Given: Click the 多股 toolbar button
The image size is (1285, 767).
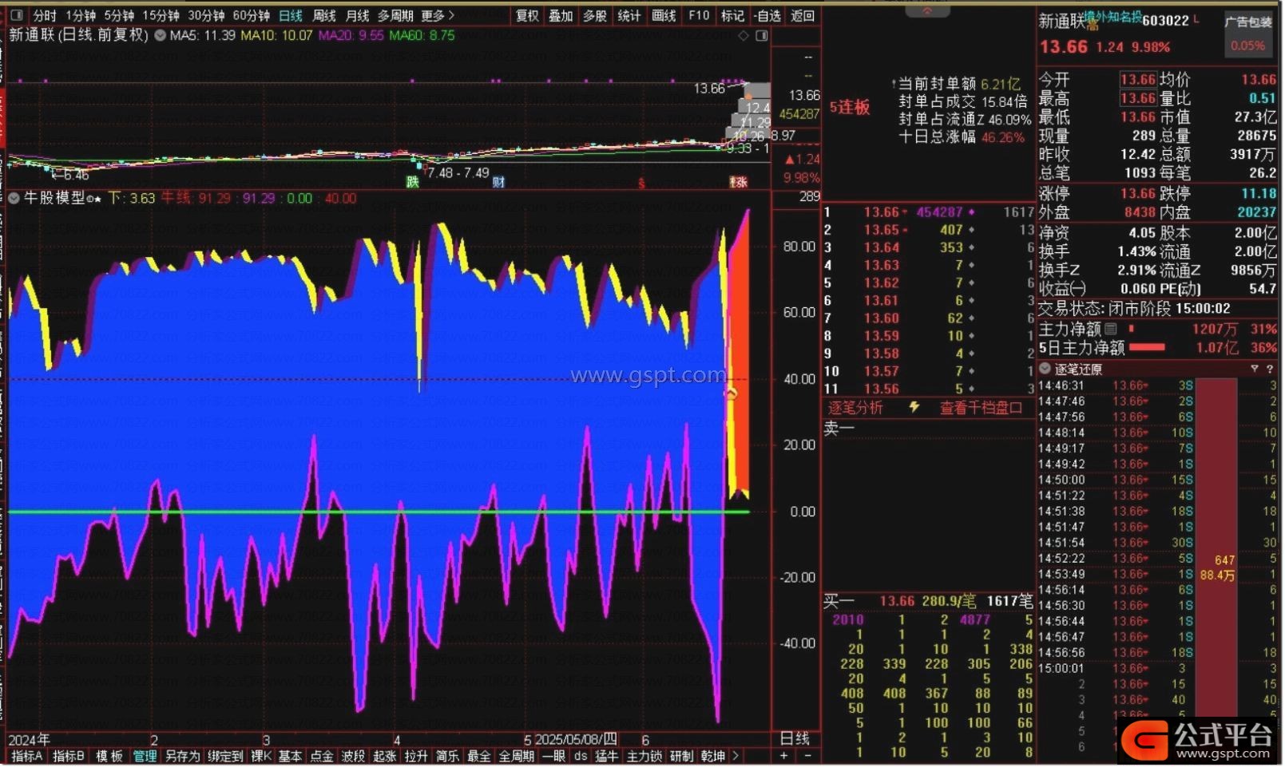Looking at the screenshot, I should coord(595,15).
